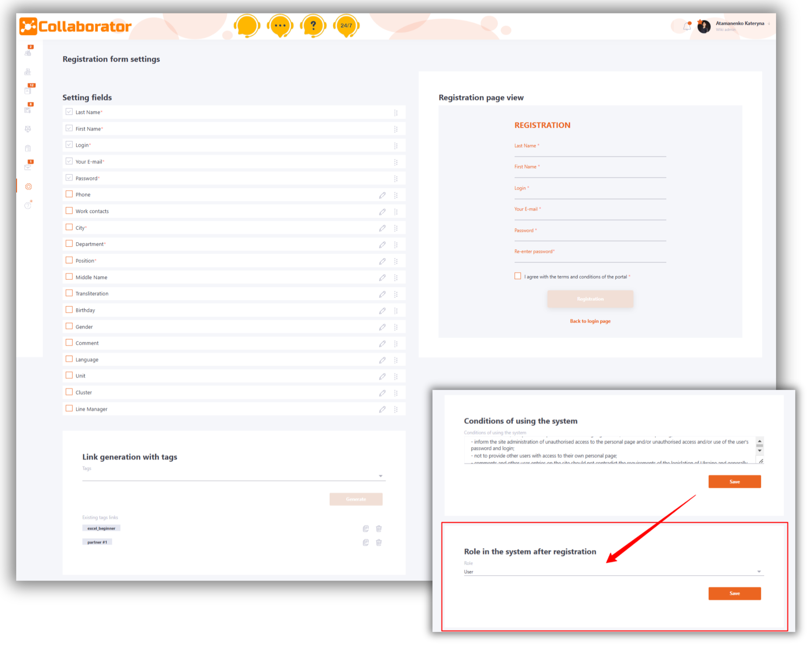Select the courses sidebar icon with badge 12
The width and height of the screenshot is (808, 646).
28,90
